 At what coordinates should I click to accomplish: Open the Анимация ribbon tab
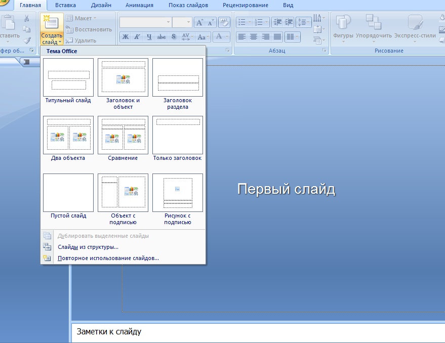[138, 5]
